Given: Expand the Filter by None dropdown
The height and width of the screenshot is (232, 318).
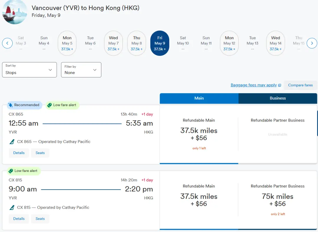Looking at the screenshot, I should pyautogui.click(x=81, y=70).
